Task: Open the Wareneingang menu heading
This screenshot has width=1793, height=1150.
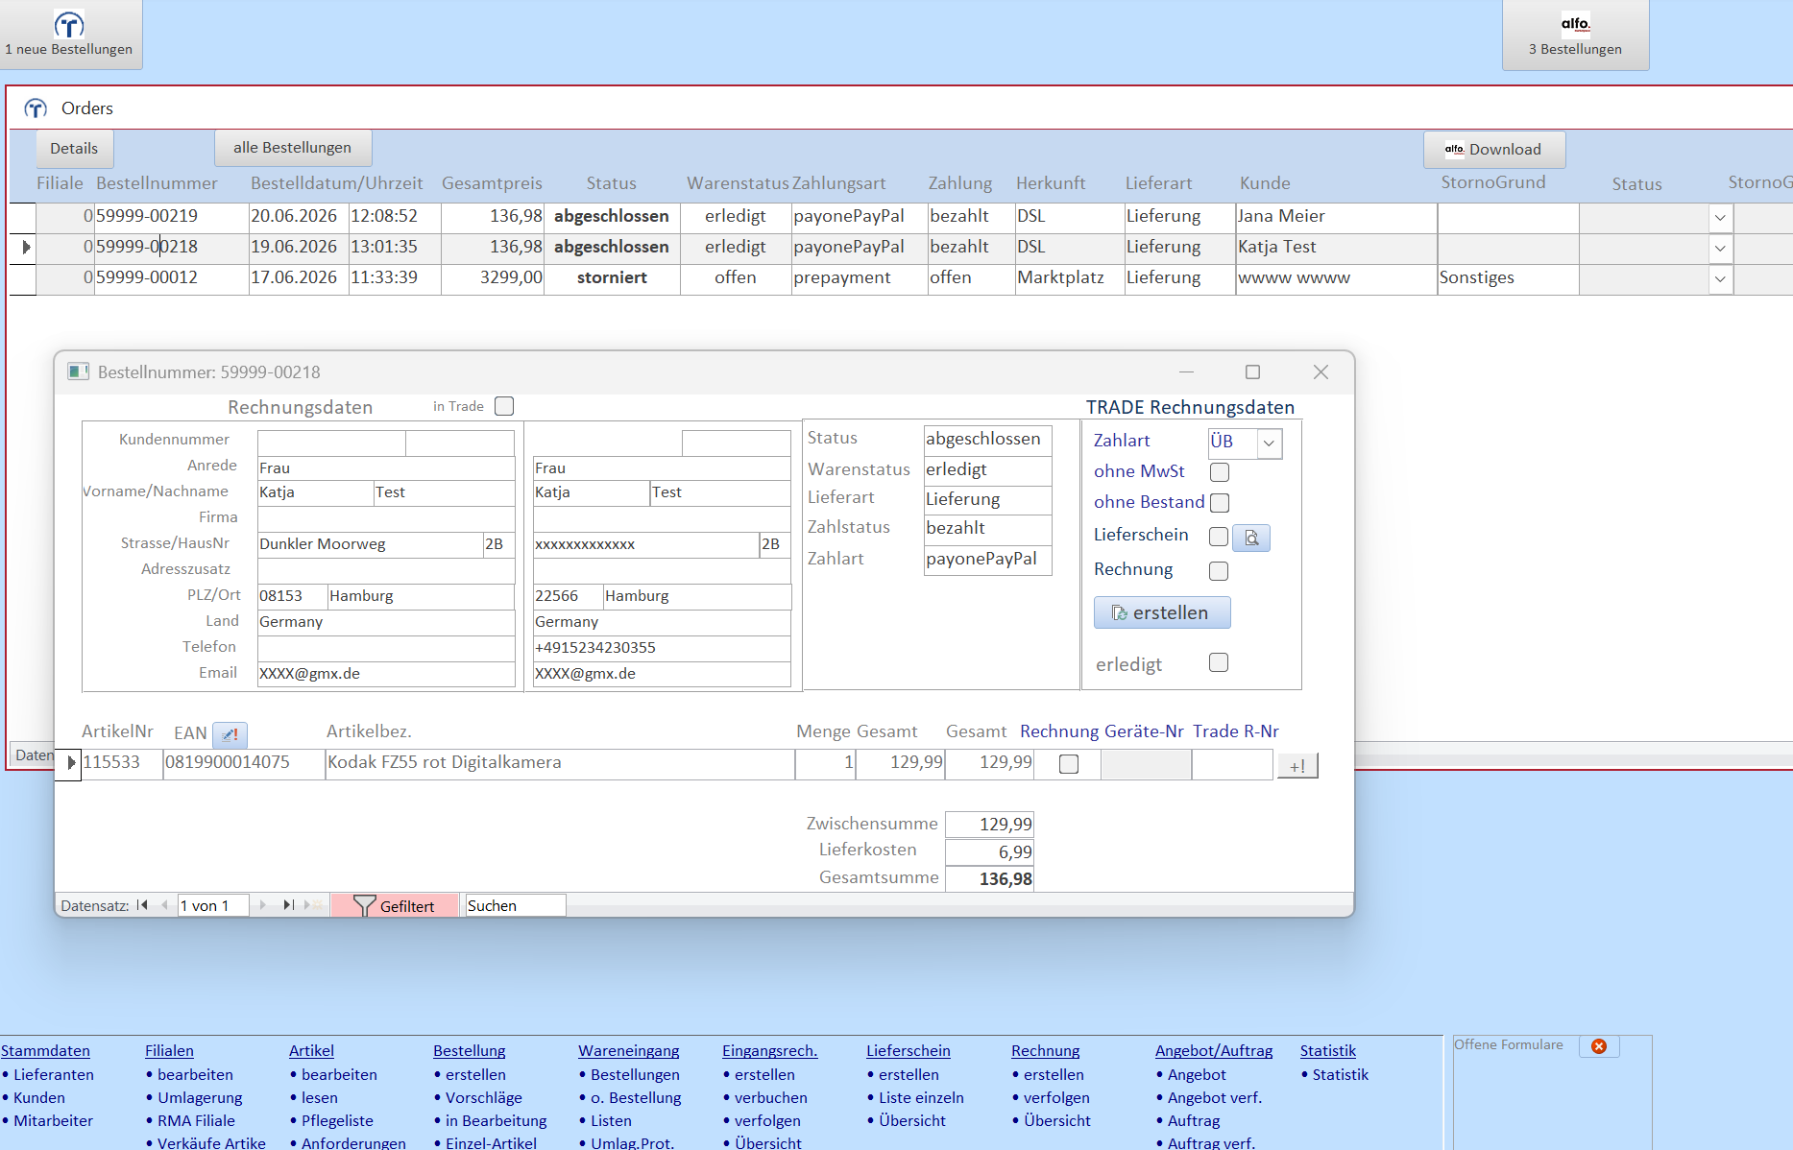Action: coord(629,1051)
